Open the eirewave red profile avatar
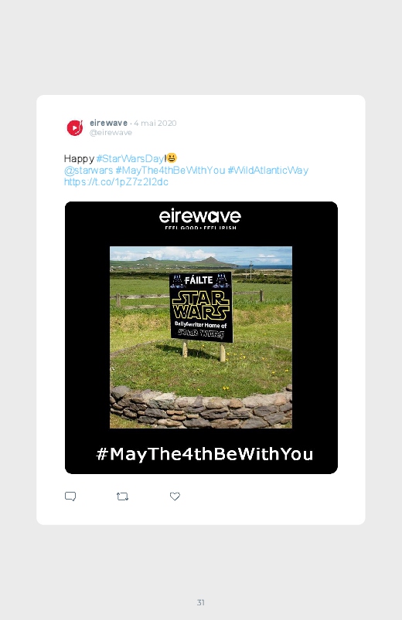 (x=74, y=127)
